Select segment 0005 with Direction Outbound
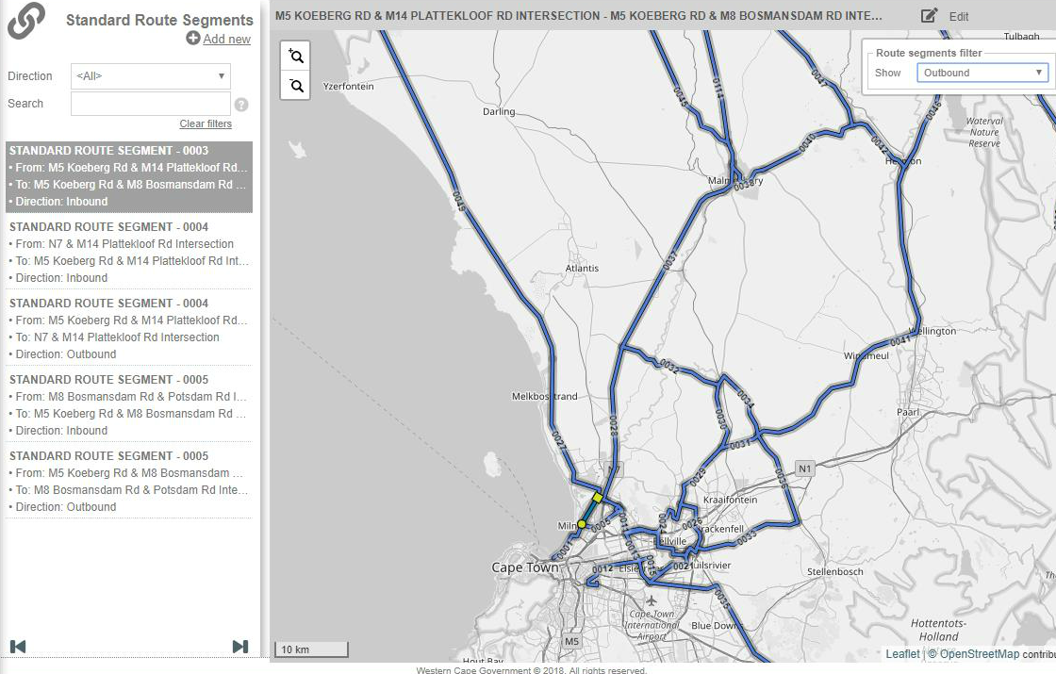 128,482
